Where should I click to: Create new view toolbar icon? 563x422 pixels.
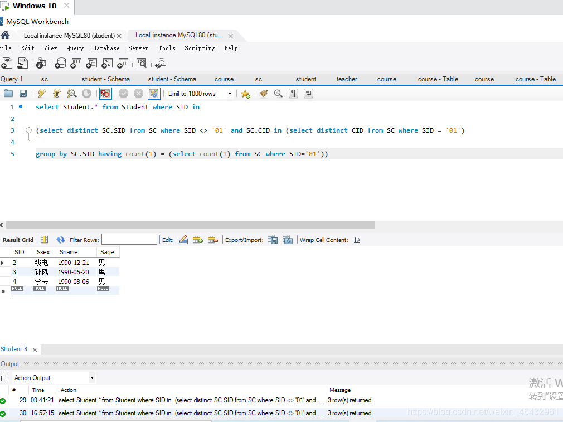coord(91,63)
